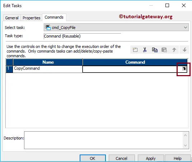
Task: Click the Cut command scissors icon
Action: click(145, 50)
